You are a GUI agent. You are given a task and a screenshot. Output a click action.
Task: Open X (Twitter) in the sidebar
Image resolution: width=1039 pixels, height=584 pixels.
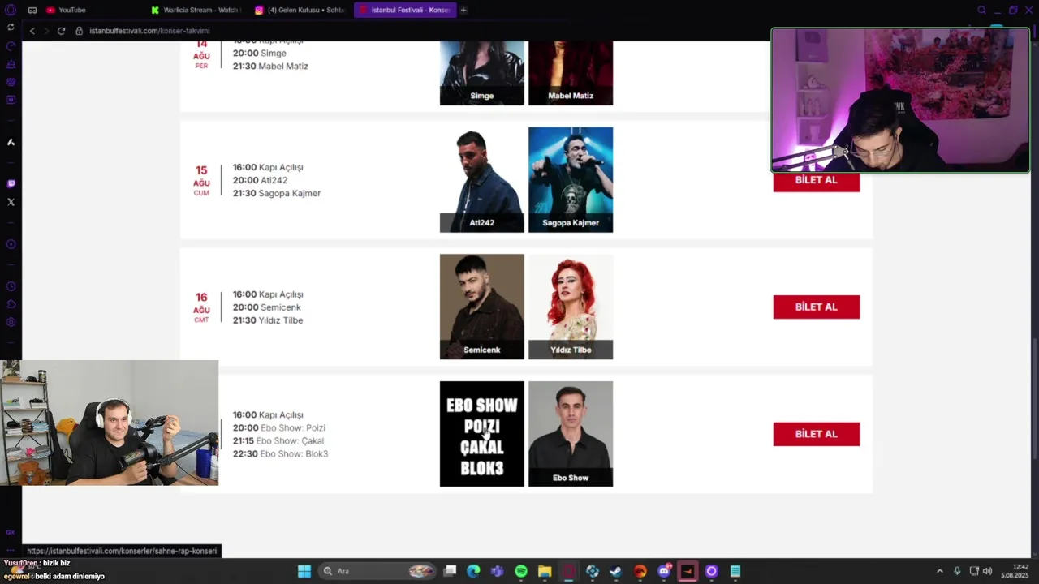click(11, 202)
